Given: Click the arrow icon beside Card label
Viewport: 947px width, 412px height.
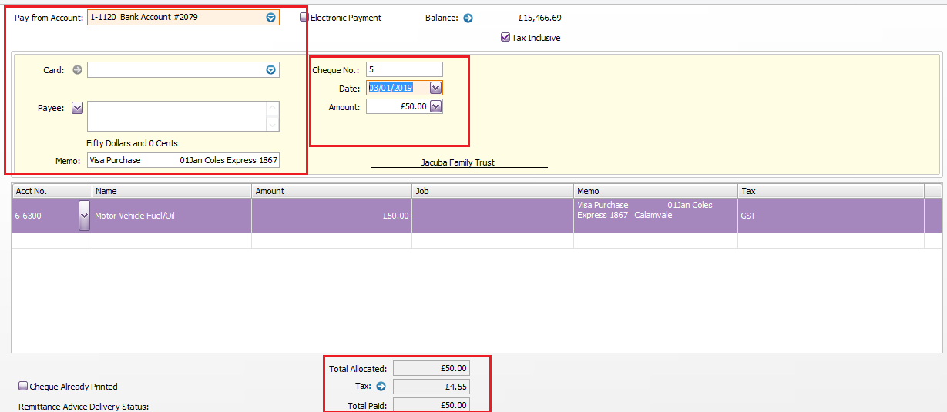Looking at the screenshot, I should 76,70.
